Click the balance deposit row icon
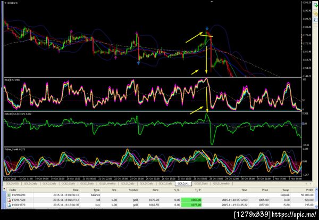 tap(9, 195)
